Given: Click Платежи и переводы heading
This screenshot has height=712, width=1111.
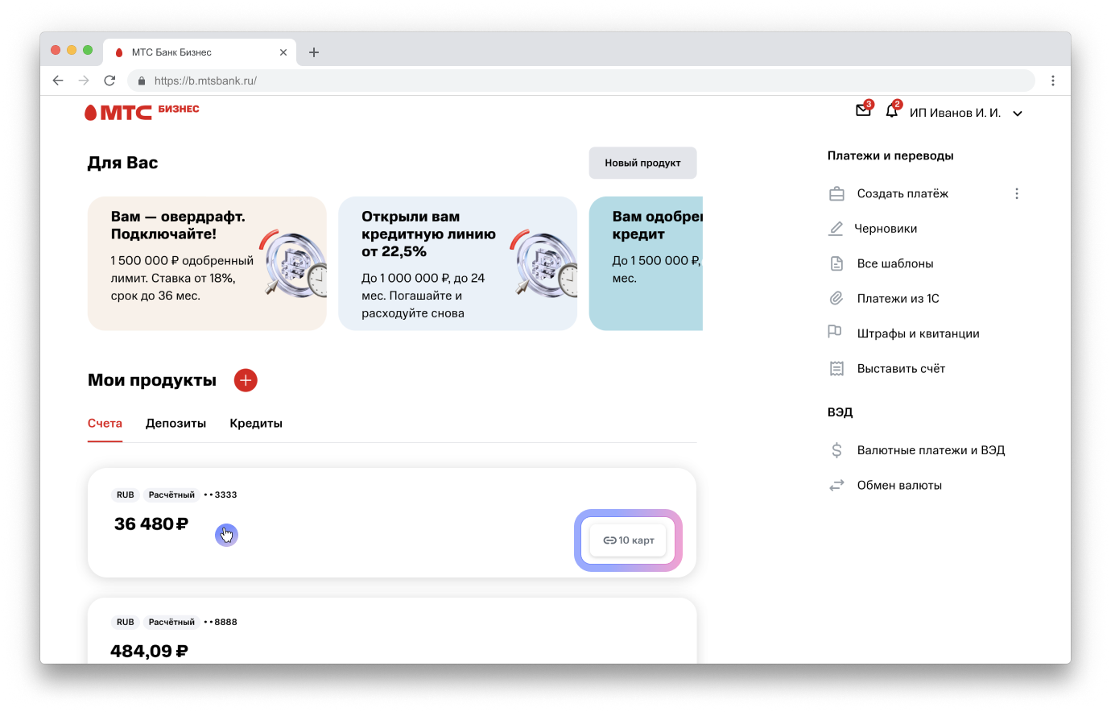Looking at the screenshot, I should click(x=890, y=155).
